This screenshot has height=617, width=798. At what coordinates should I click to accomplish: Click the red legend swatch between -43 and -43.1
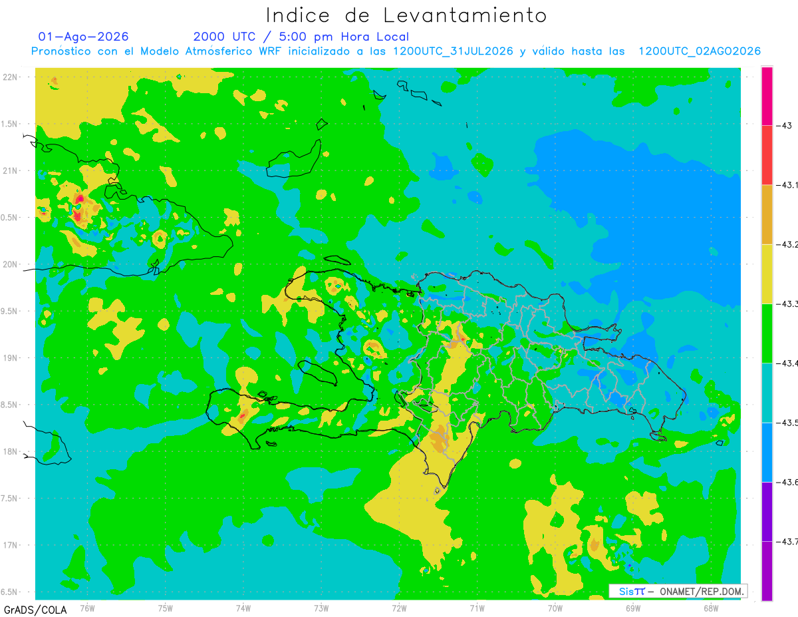click(767, 155)
